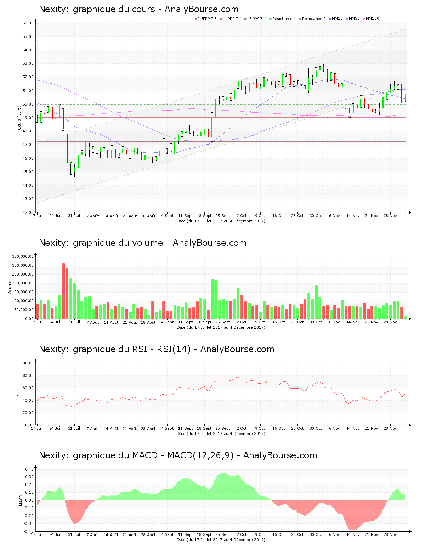Click the Support 1 legend color square

[x=196, y=18]
